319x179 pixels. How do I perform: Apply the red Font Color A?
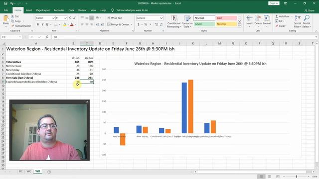tap(72, 24)
